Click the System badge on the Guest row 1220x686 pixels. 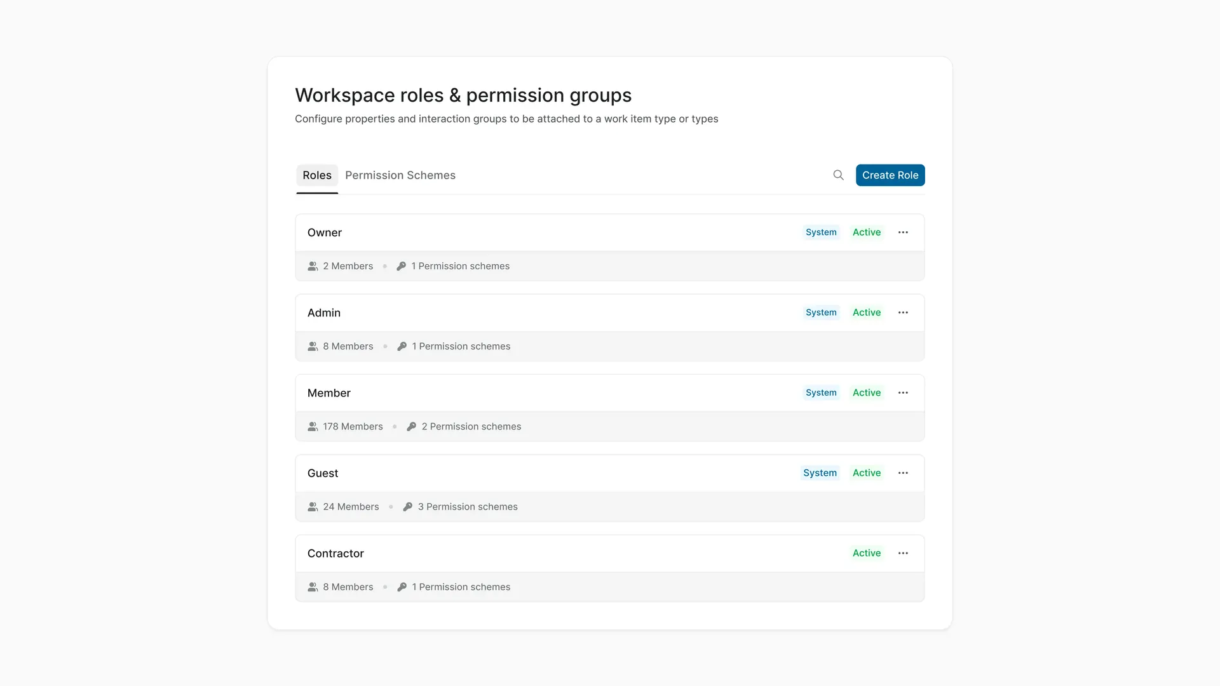(820, 473)
